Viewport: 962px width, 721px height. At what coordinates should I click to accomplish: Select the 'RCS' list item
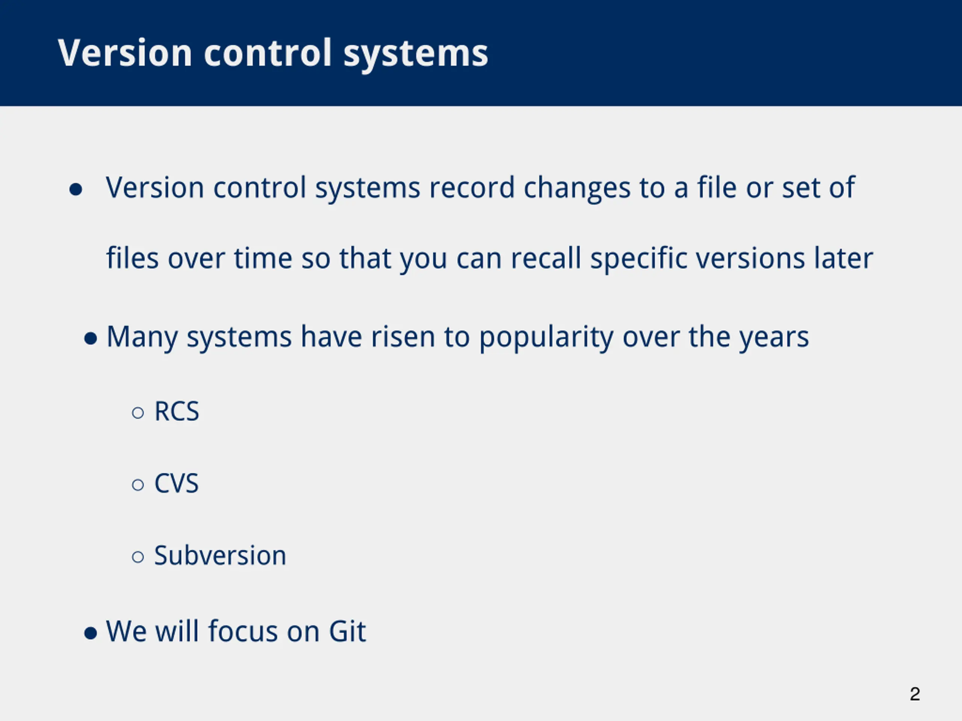(177, 411)
